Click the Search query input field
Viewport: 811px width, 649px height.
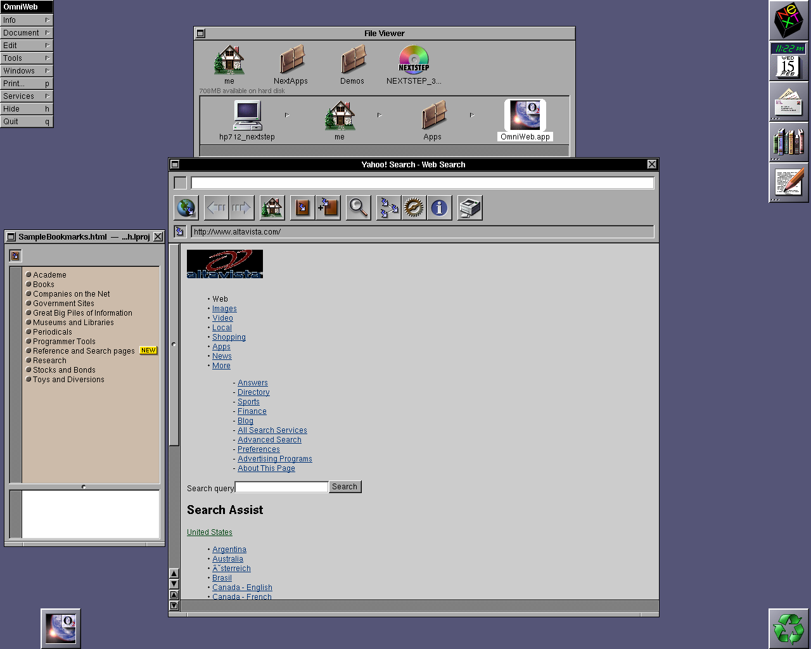click(x=281, y=487)
